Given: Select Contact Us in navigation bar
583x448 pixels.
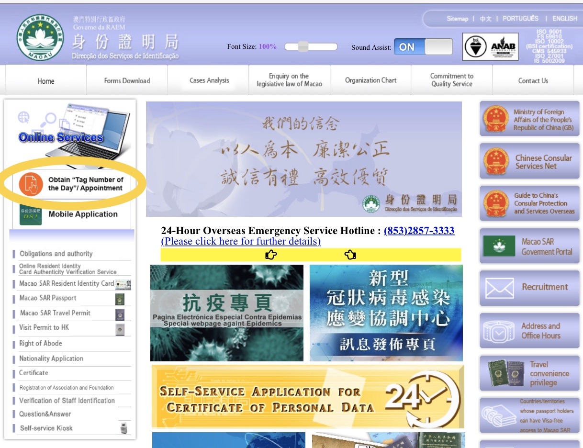Looking at the screenshot, I should (533, 80).
